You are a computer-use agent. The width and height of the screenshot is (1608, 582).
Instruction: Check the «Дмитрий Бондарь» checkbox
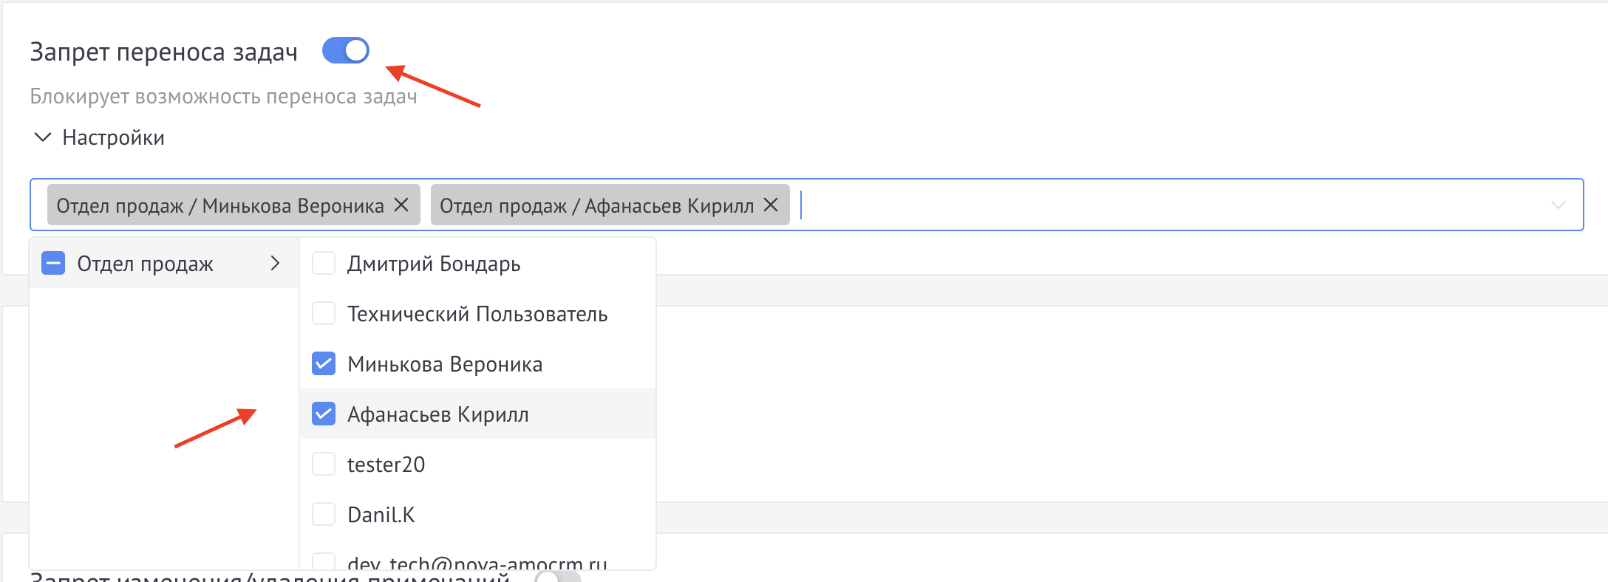click(323, 263)
